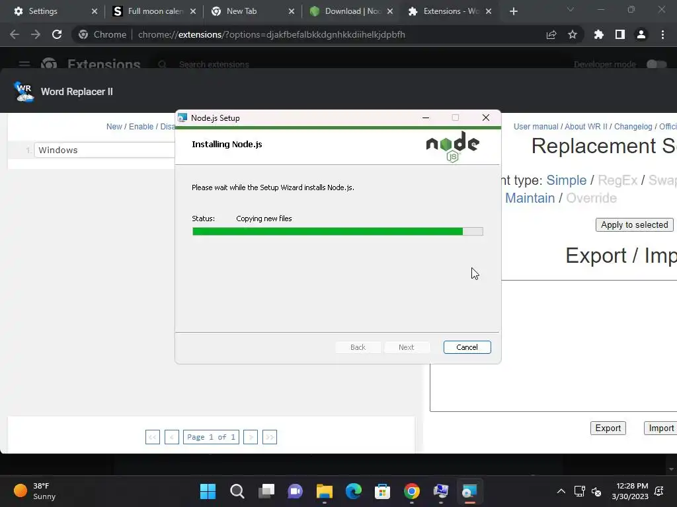Screen dimensions: 677x507
Task: Click the Export button
Action: tap(608, 428)
